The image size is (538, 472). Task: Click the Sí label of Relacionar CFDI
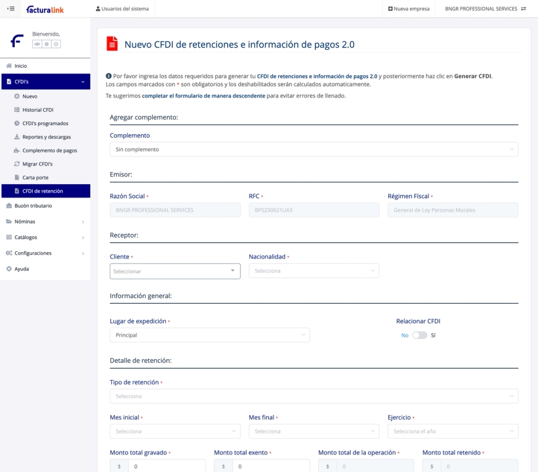433,335
